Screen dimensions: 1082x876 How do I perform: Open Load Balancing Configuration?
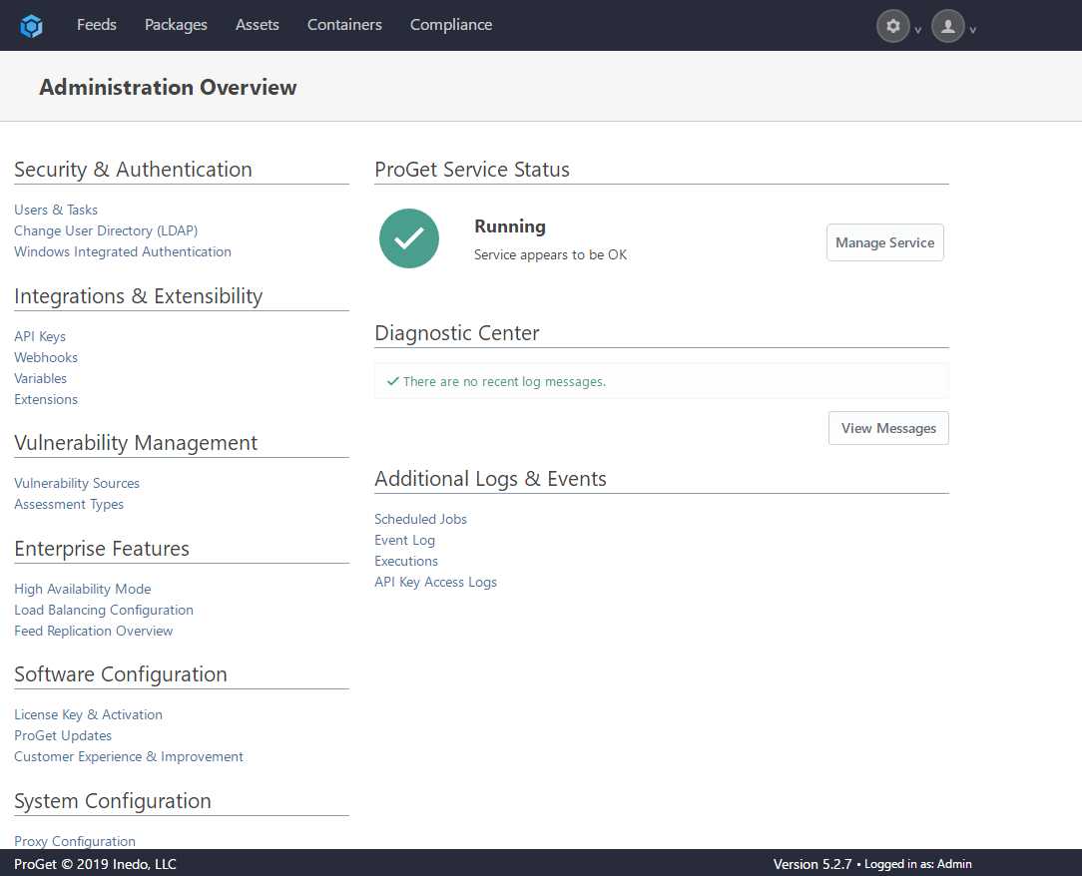tap(104, 610)
